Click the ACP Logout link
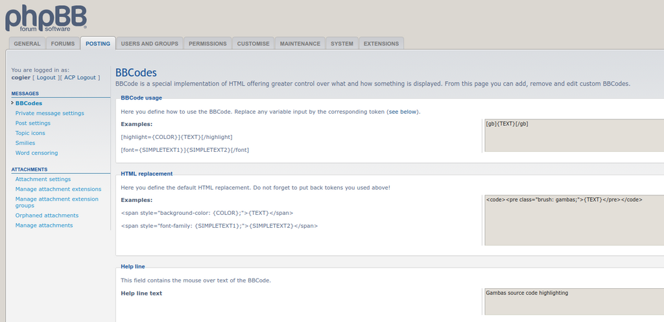The height and width of the screenshot is (322, 664). click(x=80, y=77)
